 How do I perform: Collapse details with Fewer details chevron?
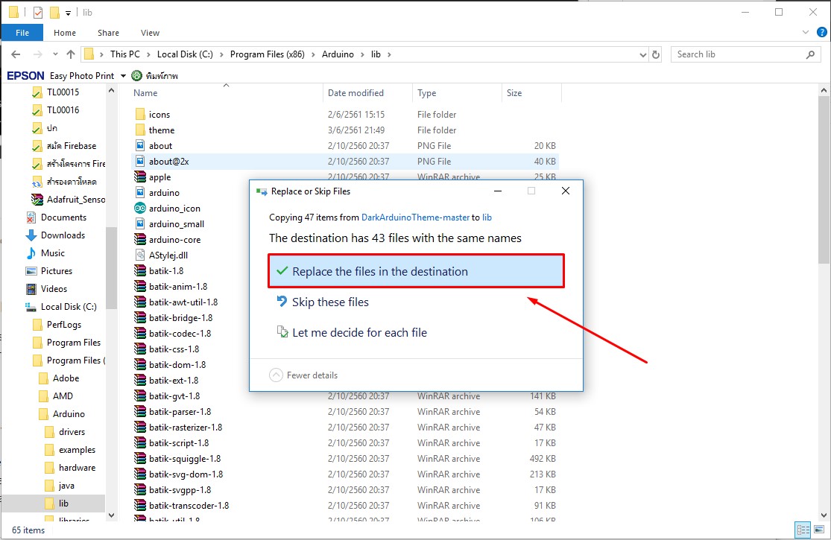[x=277, y=375]
